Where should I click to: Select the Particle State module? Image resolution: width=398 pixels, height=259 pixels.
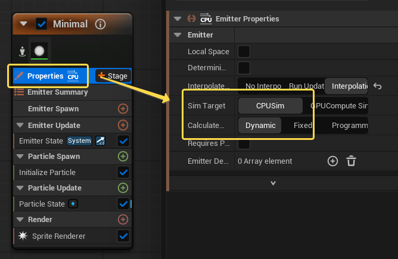click(x=72, y=204)
